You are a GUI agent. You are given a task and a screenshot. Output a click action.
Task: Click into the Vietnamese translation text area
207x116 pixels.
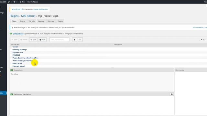click(92, 105)
